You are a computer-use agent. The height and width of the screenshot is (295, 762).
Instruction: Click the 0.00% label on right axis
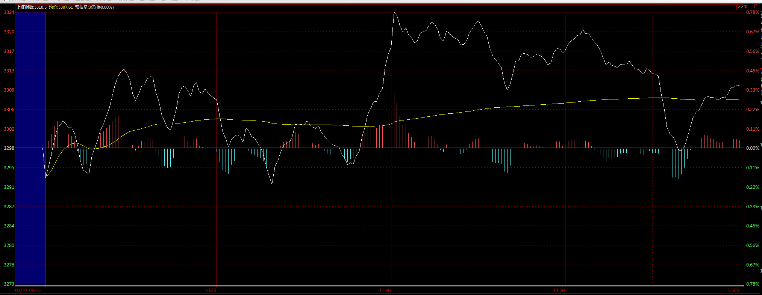coord(753,148)
